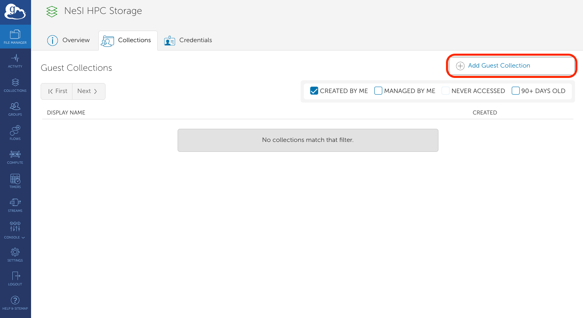
Task: Switch to the Overview tab
Action: 68,41
